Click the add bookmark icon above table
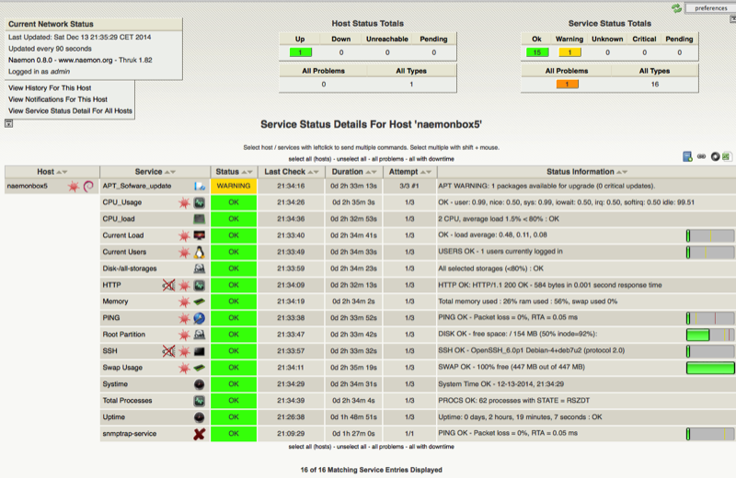Image resolution: width=736 pixels, height=478 pixels. 687,156
